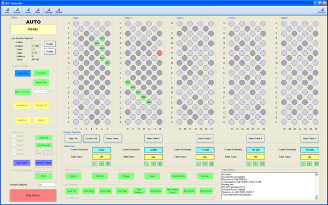Click the Move to xx.xxx button
This screenshot has height=205, width=328.
tap(22, 92)
